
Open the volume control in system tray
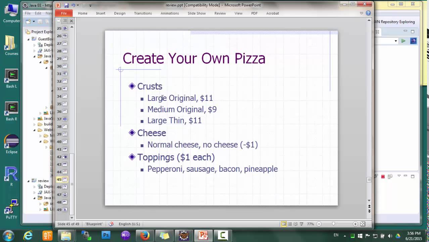tap(390, 236)
